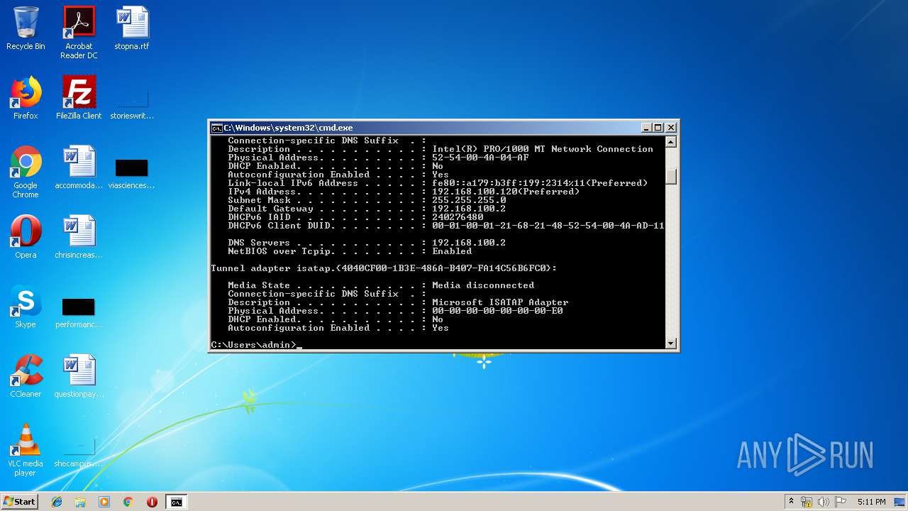The image size is (908, 511).
Task: Launch CCleaner from the desktop
Action: click(26, 376)
